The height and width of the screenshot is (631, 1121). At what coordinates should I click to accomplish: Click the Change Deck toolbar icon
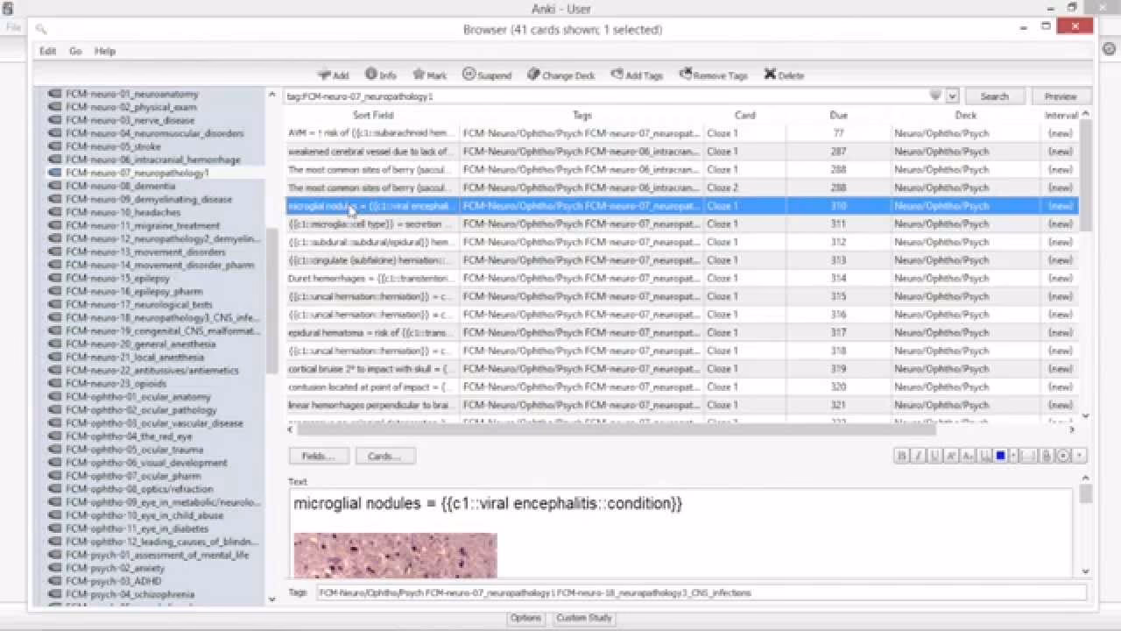(560, 75)
